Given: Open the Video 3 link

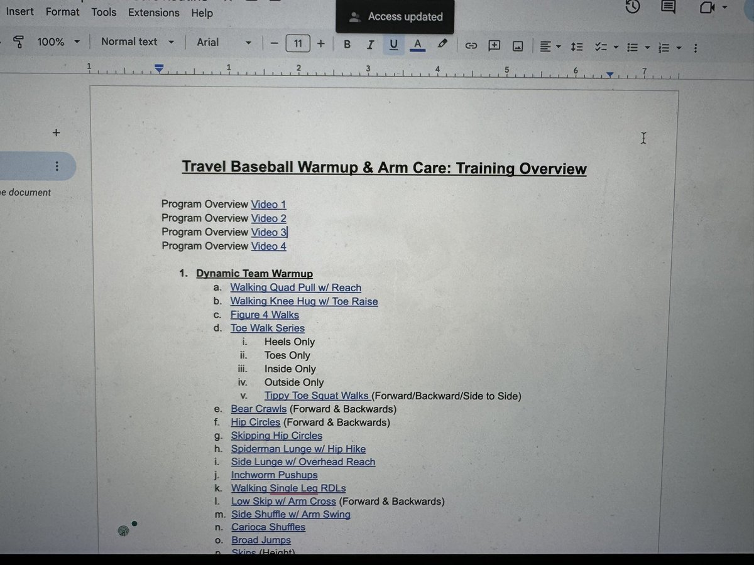Looking at the screenshot, I should coord(269,232).
